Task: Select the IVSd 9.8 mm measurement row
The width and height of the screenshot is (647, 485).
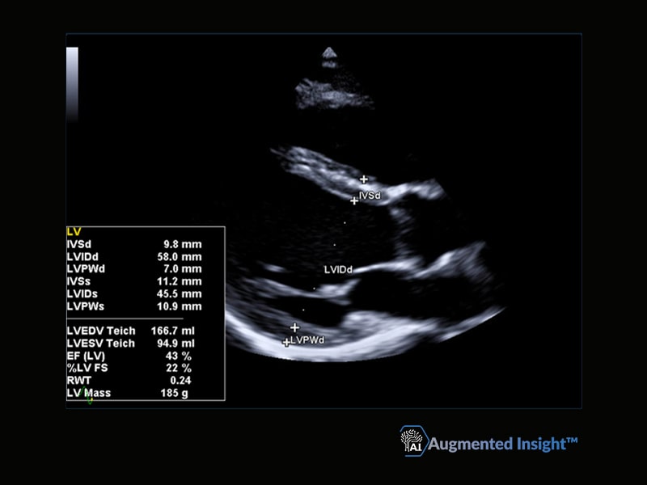Action: [x=134, y=244]
